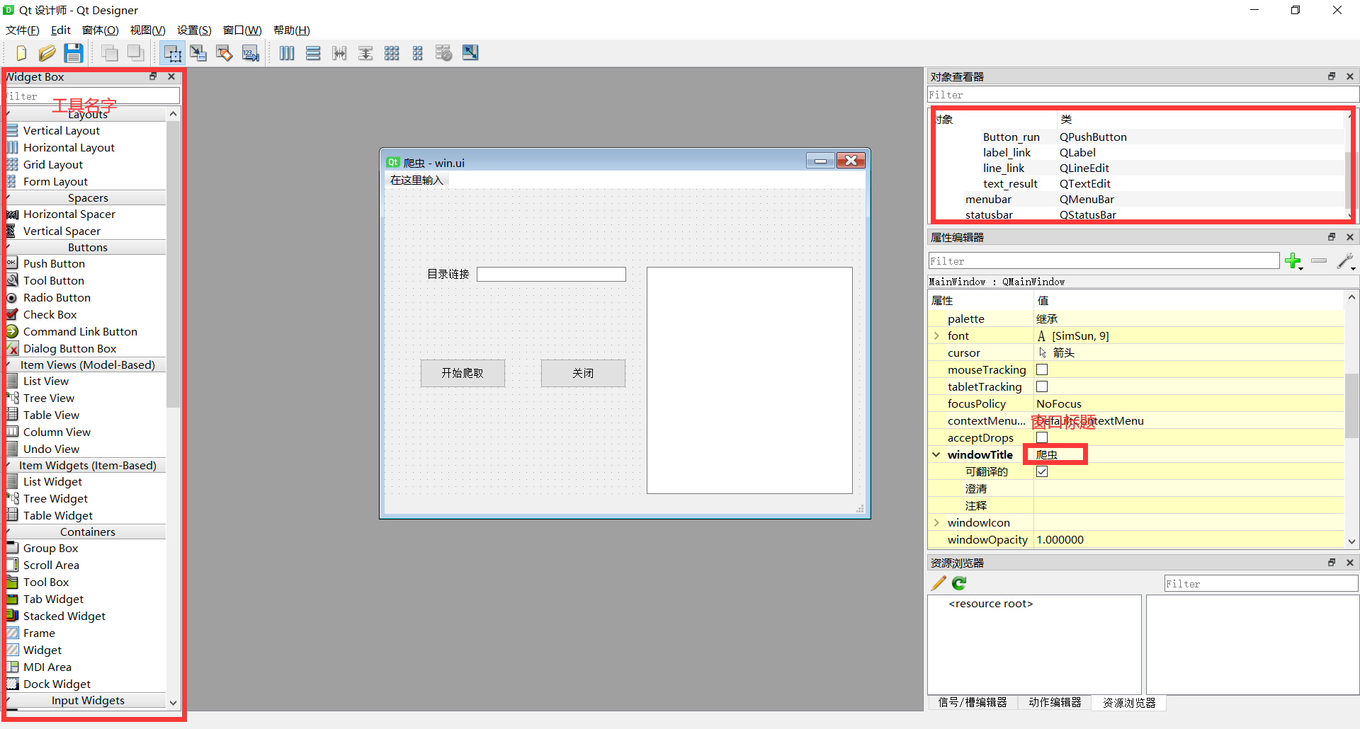This screenshot has width=1360, height=729.
Task: Add dynamic property with green plus icon
Action: (1293, 261)
